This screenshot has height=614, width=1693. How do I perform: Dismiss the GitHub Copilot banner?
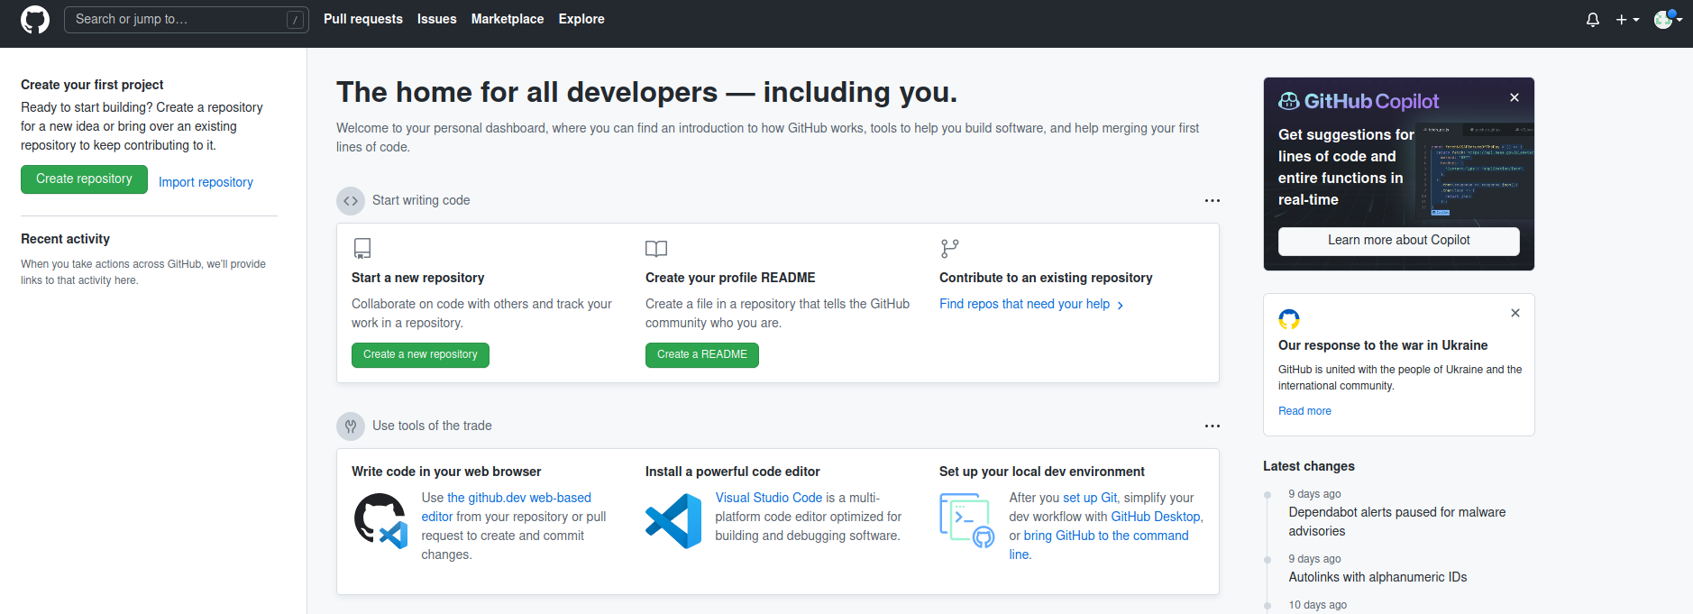(1515, 97)
